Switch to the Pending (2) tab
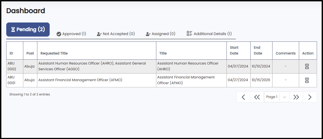 (x=28, y=30)
